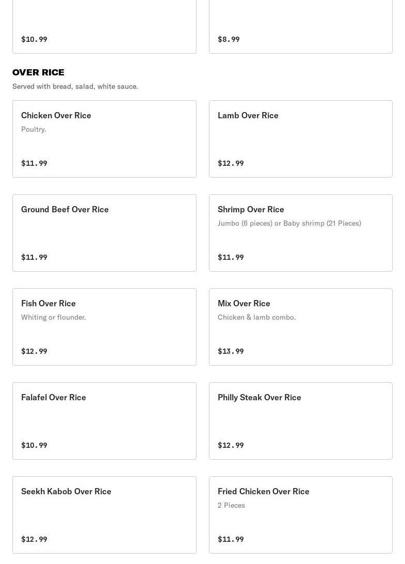Click the OVER RICE section heading
This screenshot has width=405, height=564.
pos(38,72)
